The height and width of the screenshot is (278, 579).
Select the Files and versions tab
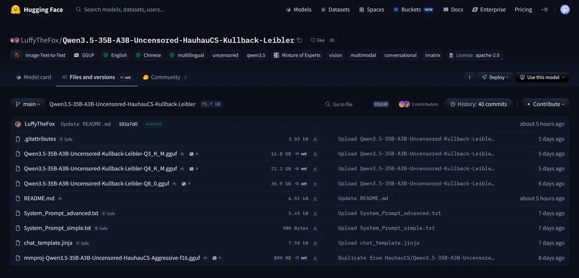97,77
